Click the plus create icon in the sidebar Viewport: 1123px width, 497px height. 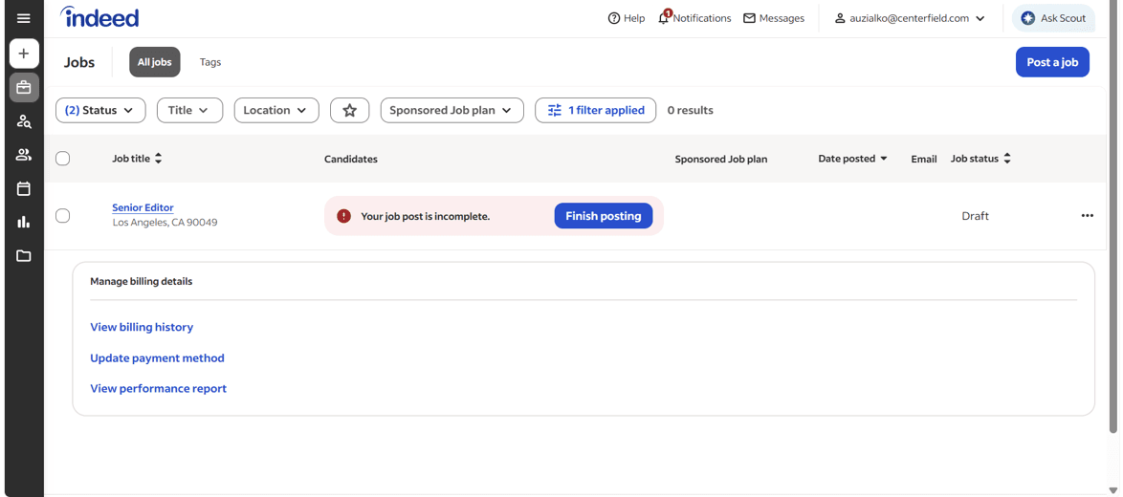click(24, 54)
